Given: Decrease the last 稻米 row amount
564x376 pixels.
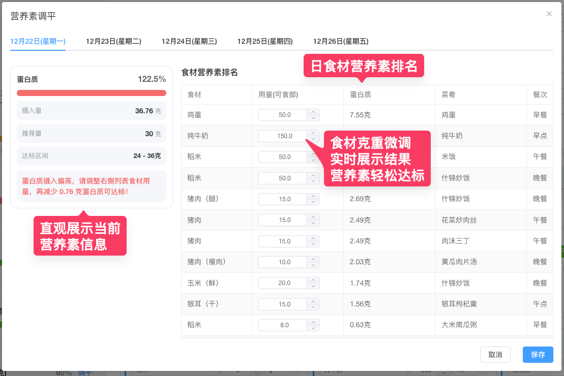Looking at the screenshot, I should (313, 327).
